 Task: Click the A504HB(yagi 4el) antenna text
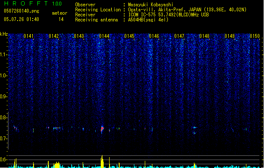[148, 20]
